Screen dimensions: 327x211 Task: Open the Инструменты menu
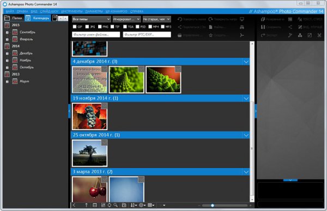[x=72, y=11]
